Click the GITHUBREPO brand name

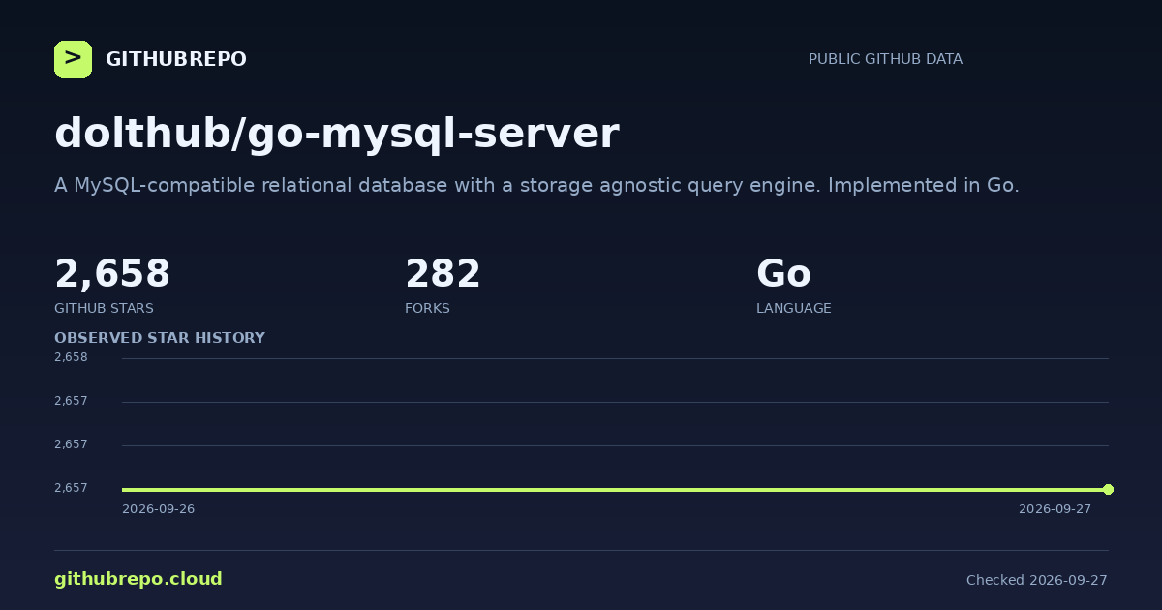pos(176,59)
